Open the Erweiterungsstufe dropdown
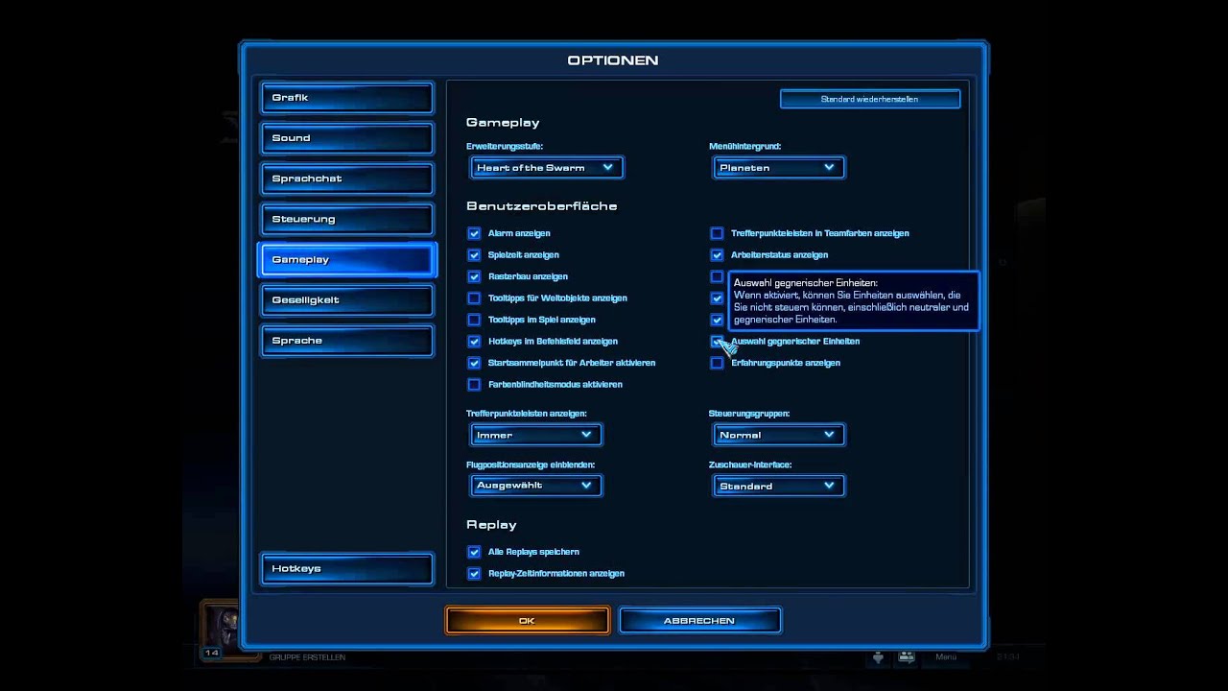The image size is (1228, 691). point(547,168)
